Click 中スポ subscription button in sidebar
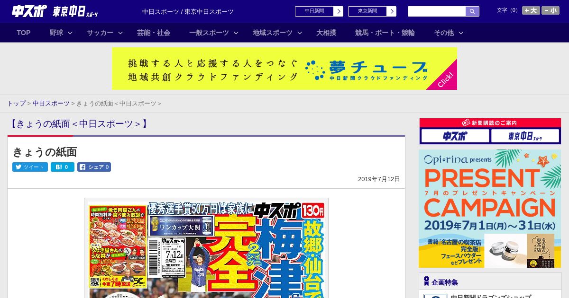Screen dimensions: 569x298 455,136
